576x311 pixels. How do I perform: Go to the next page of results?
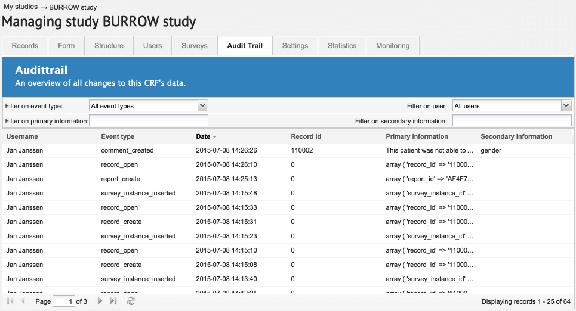coord(100,301)
